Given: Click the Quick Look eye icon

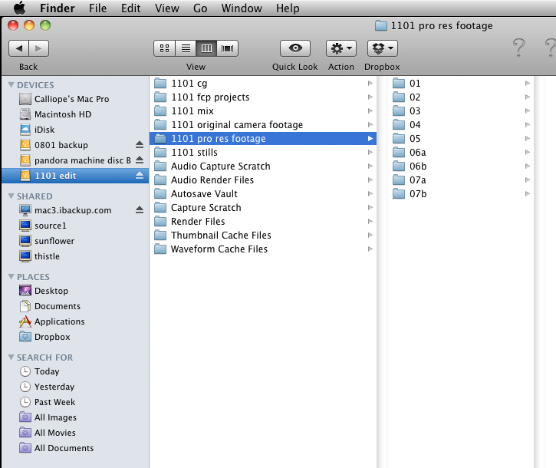Looking at the screenshot, I should (x=294, y=48).
